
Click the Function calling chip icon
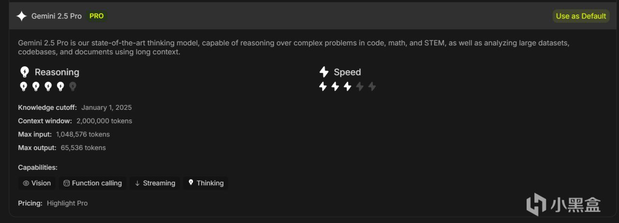click(67, 183)
